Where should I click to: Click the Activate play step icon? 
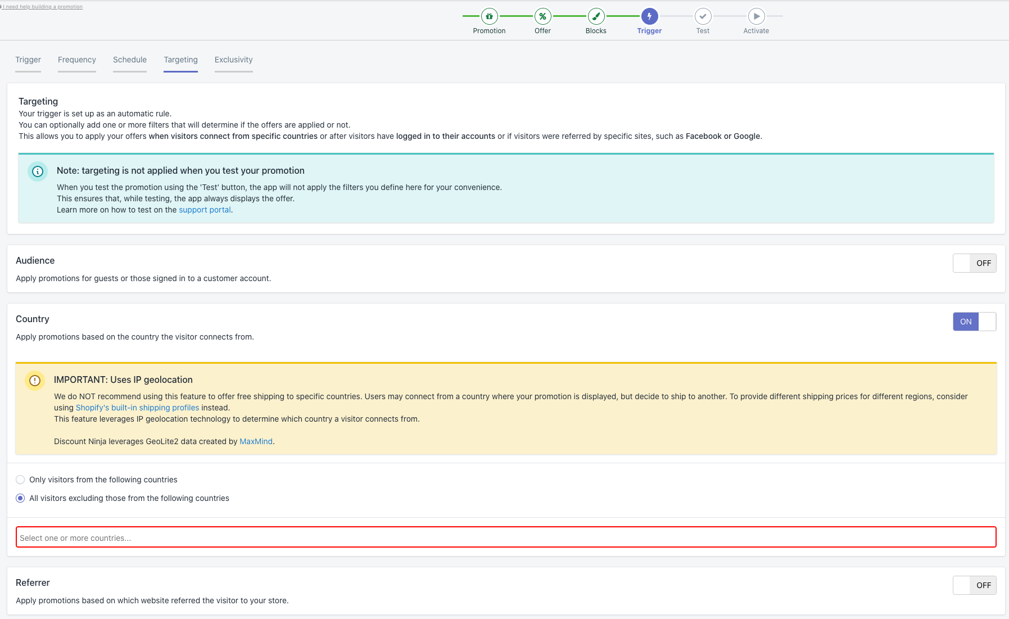[756, 16]
